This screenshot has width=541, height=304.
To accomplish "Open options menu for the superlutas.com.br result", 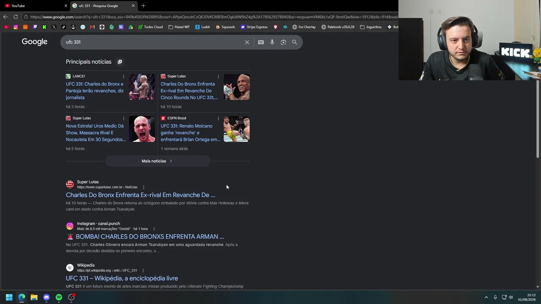I will tap(144, 187).
